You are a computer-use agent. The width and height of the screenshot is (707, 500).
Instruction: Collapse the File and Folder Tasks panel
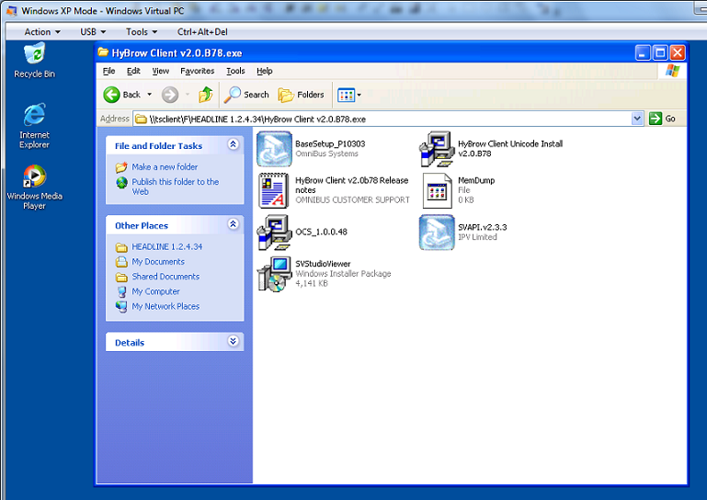[234, 145]
